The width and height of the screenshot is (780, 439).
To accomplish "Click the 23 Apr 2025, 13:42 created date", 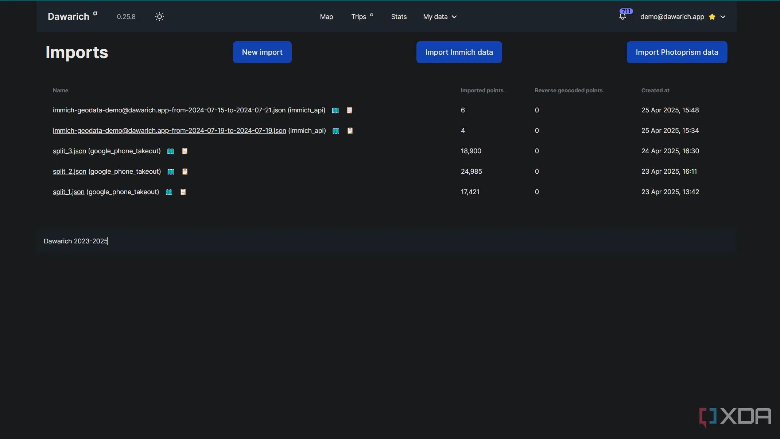I will coord(670,192).
